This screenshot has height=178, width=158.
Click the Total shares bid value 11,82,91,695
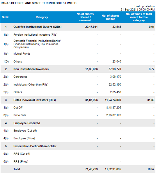coord(113,169)
